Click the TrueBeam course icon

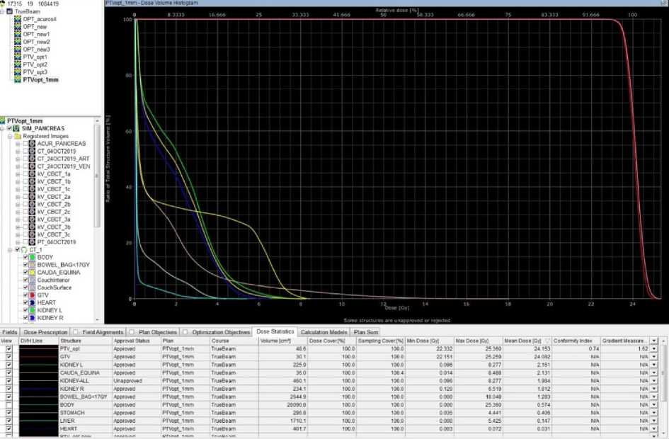[10, 12]
